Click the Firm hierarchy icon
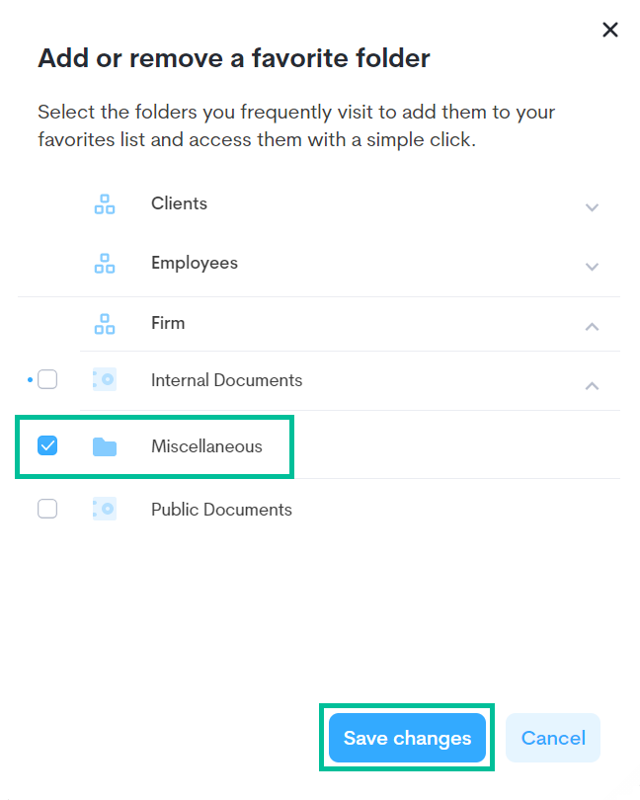 coord(105,323)
